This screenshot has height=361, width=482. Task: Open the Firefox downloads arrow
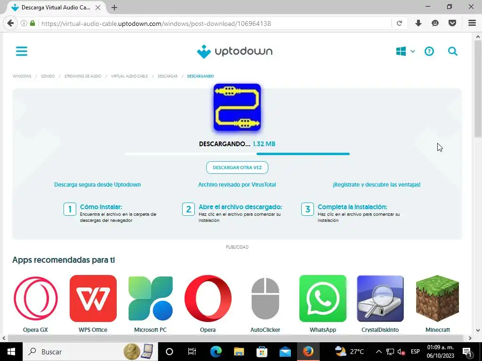coord(418,24)
